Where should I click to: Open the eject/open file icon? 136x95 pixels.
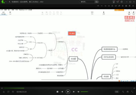pyautogui.click(x=4, y=92)
